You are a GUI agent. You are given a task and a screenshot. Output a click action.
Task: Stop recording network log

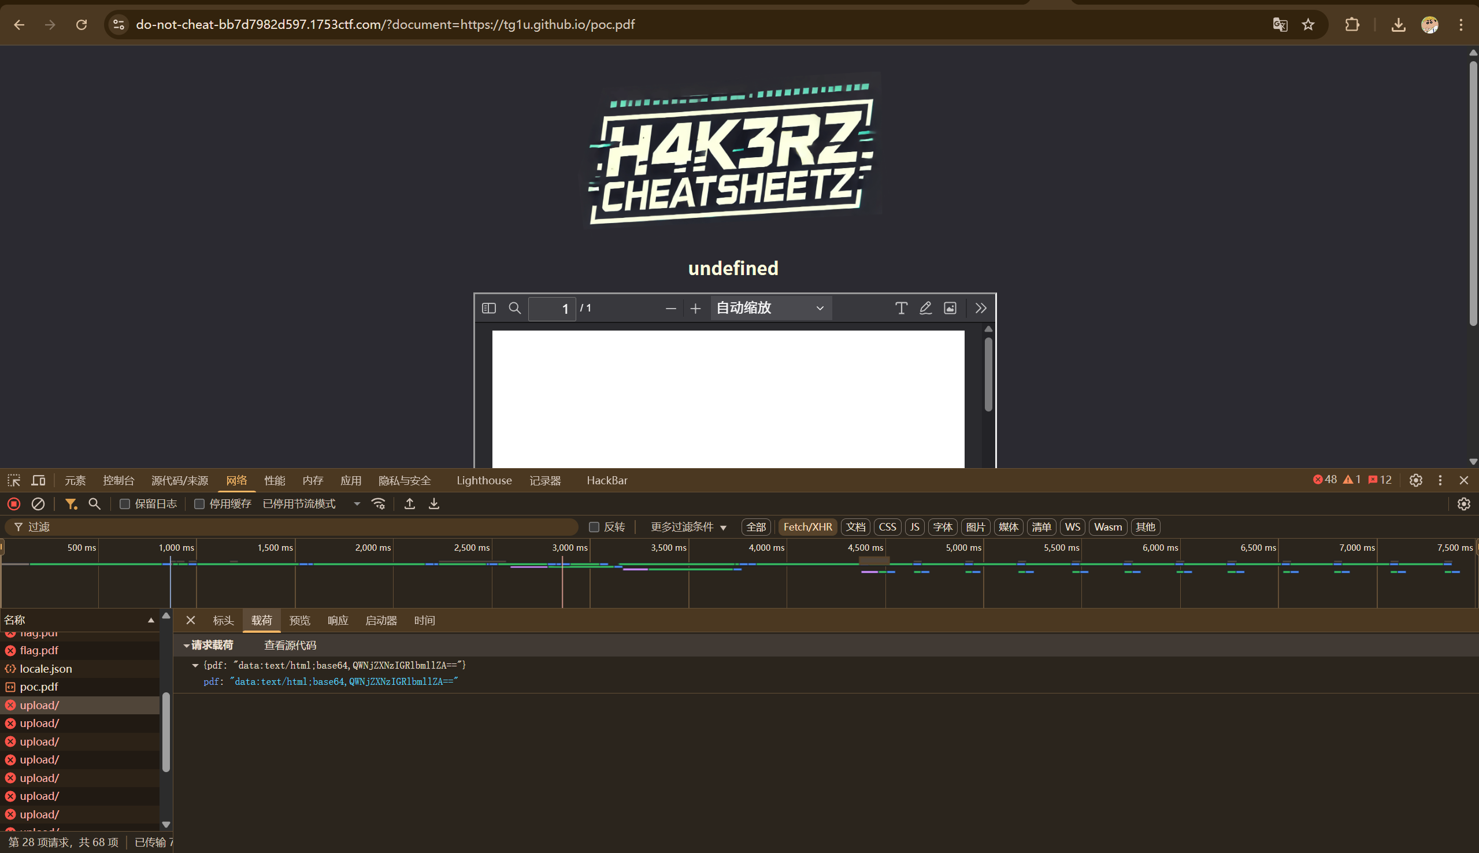pyautogui.click(x=14, y=504)
